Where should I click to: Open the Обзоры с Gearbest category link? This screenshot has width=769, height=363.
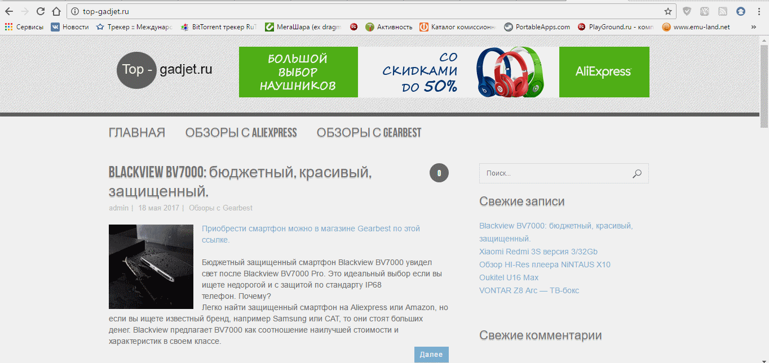[220, 208]
